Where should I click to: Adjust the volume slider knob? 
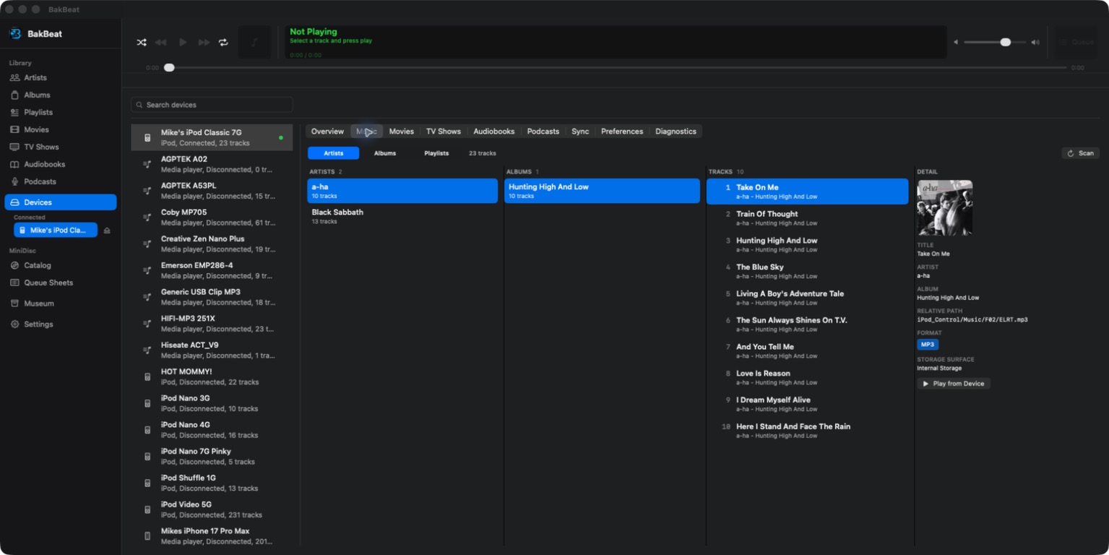pos(1005,42)
